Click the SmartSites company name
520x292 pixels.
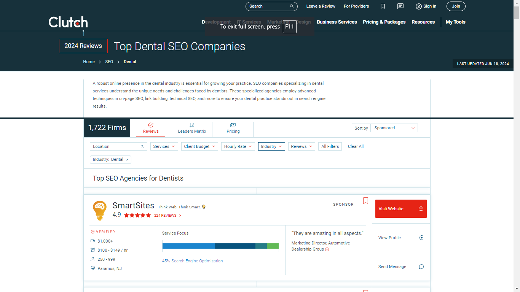point(133,206)
